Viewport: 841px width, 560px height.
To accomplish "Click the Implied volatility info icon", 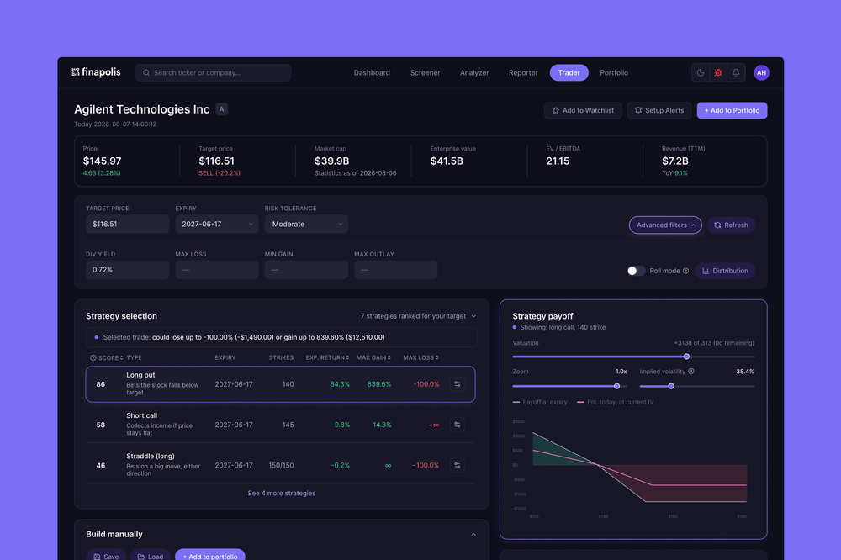I will tap(690, 371).
